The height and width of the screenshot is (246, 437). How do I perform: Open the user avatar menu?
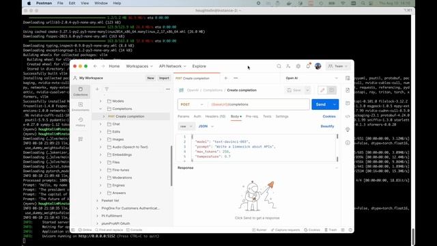coord(318,66)
